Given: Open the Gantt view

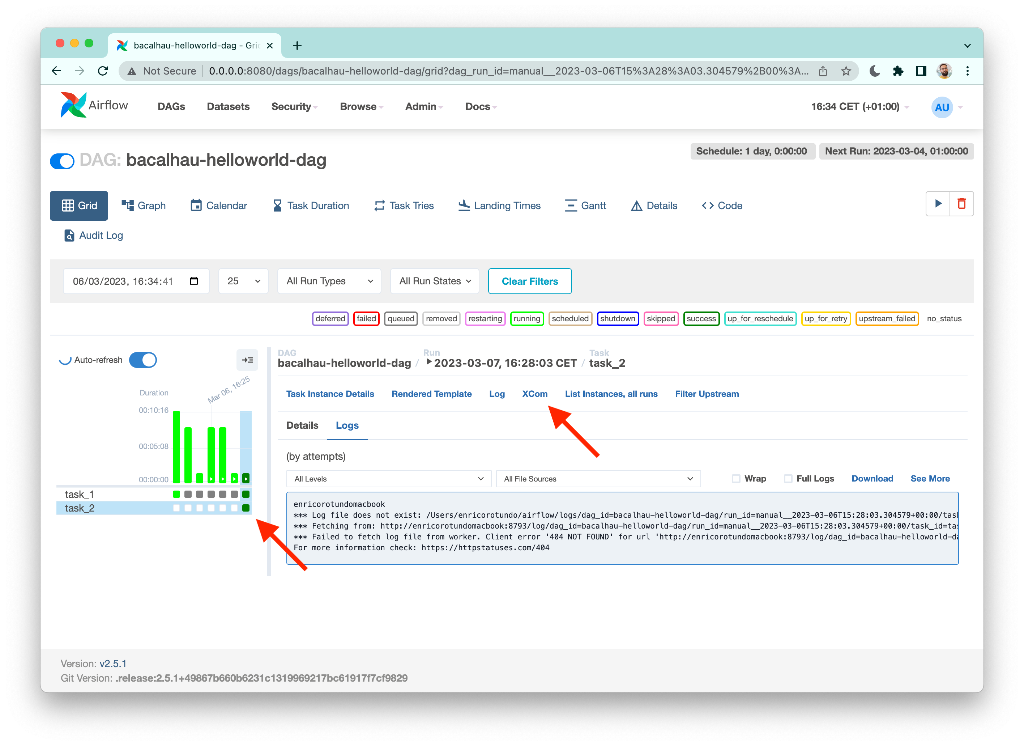Looking at the screenshot, I should point(586,205).
